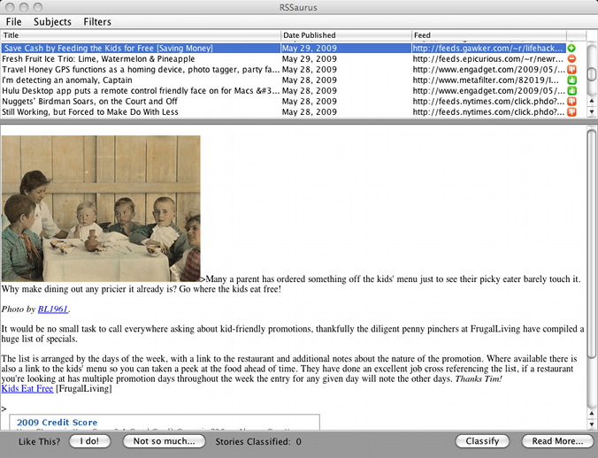Click thumbs-down icon on Travel Honey GPS row

(x=571, y=70)
